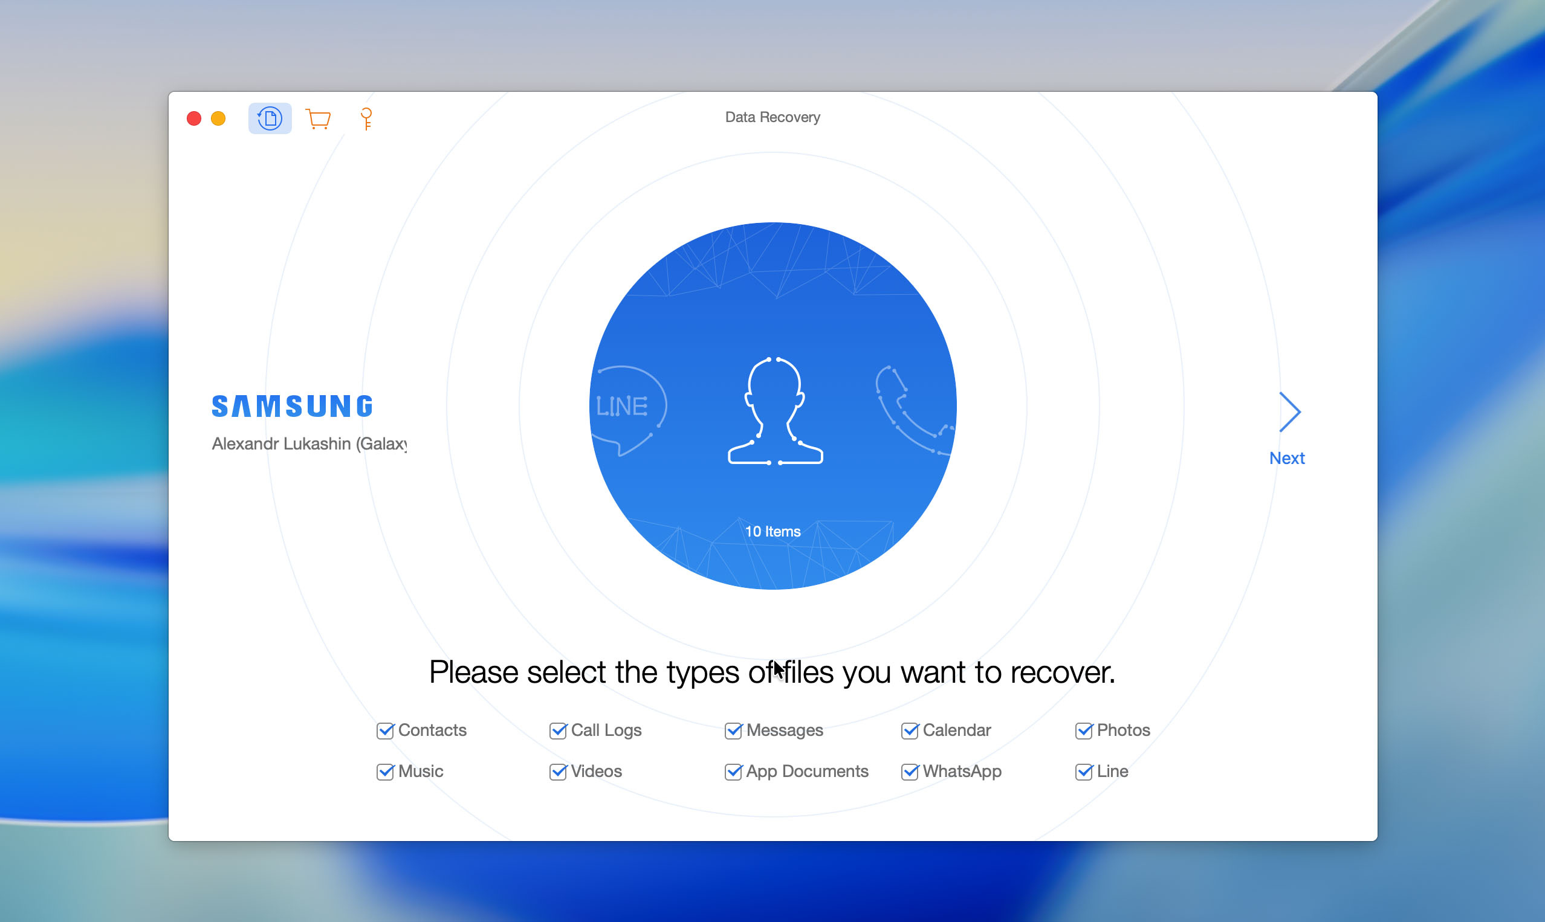
Task: Uncheck the Contacts checkbox
Action: pos(385,730)
